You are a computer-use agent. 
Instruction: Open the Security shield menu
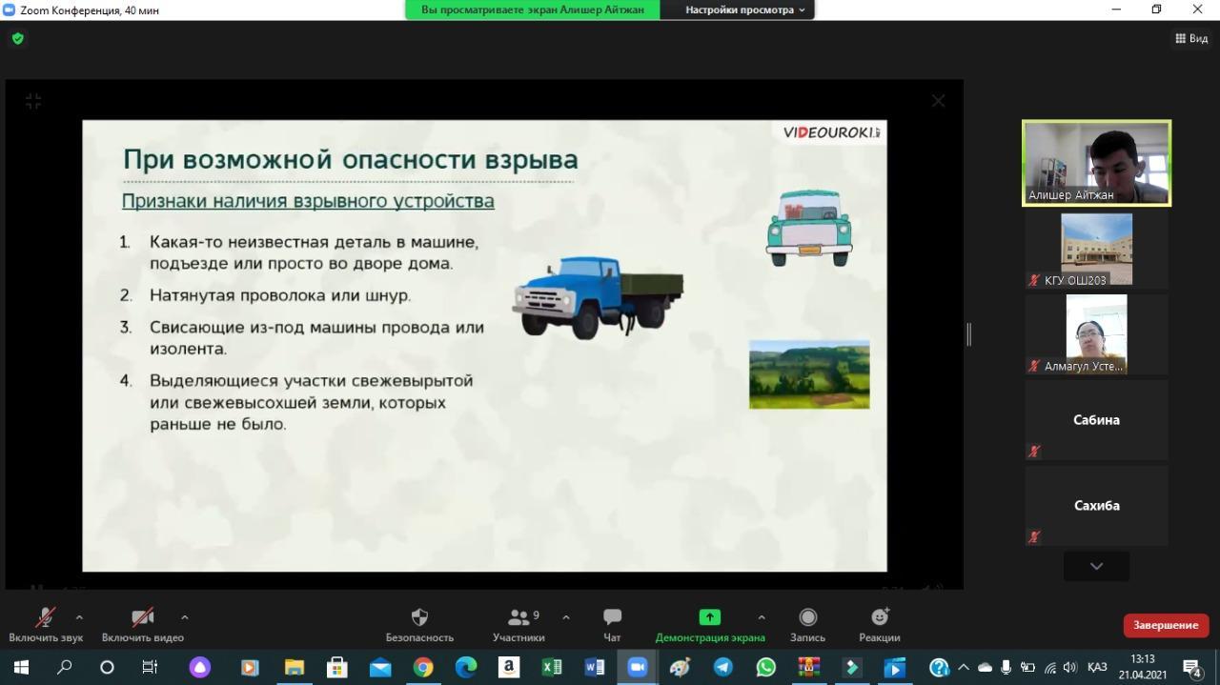point(419,617)
